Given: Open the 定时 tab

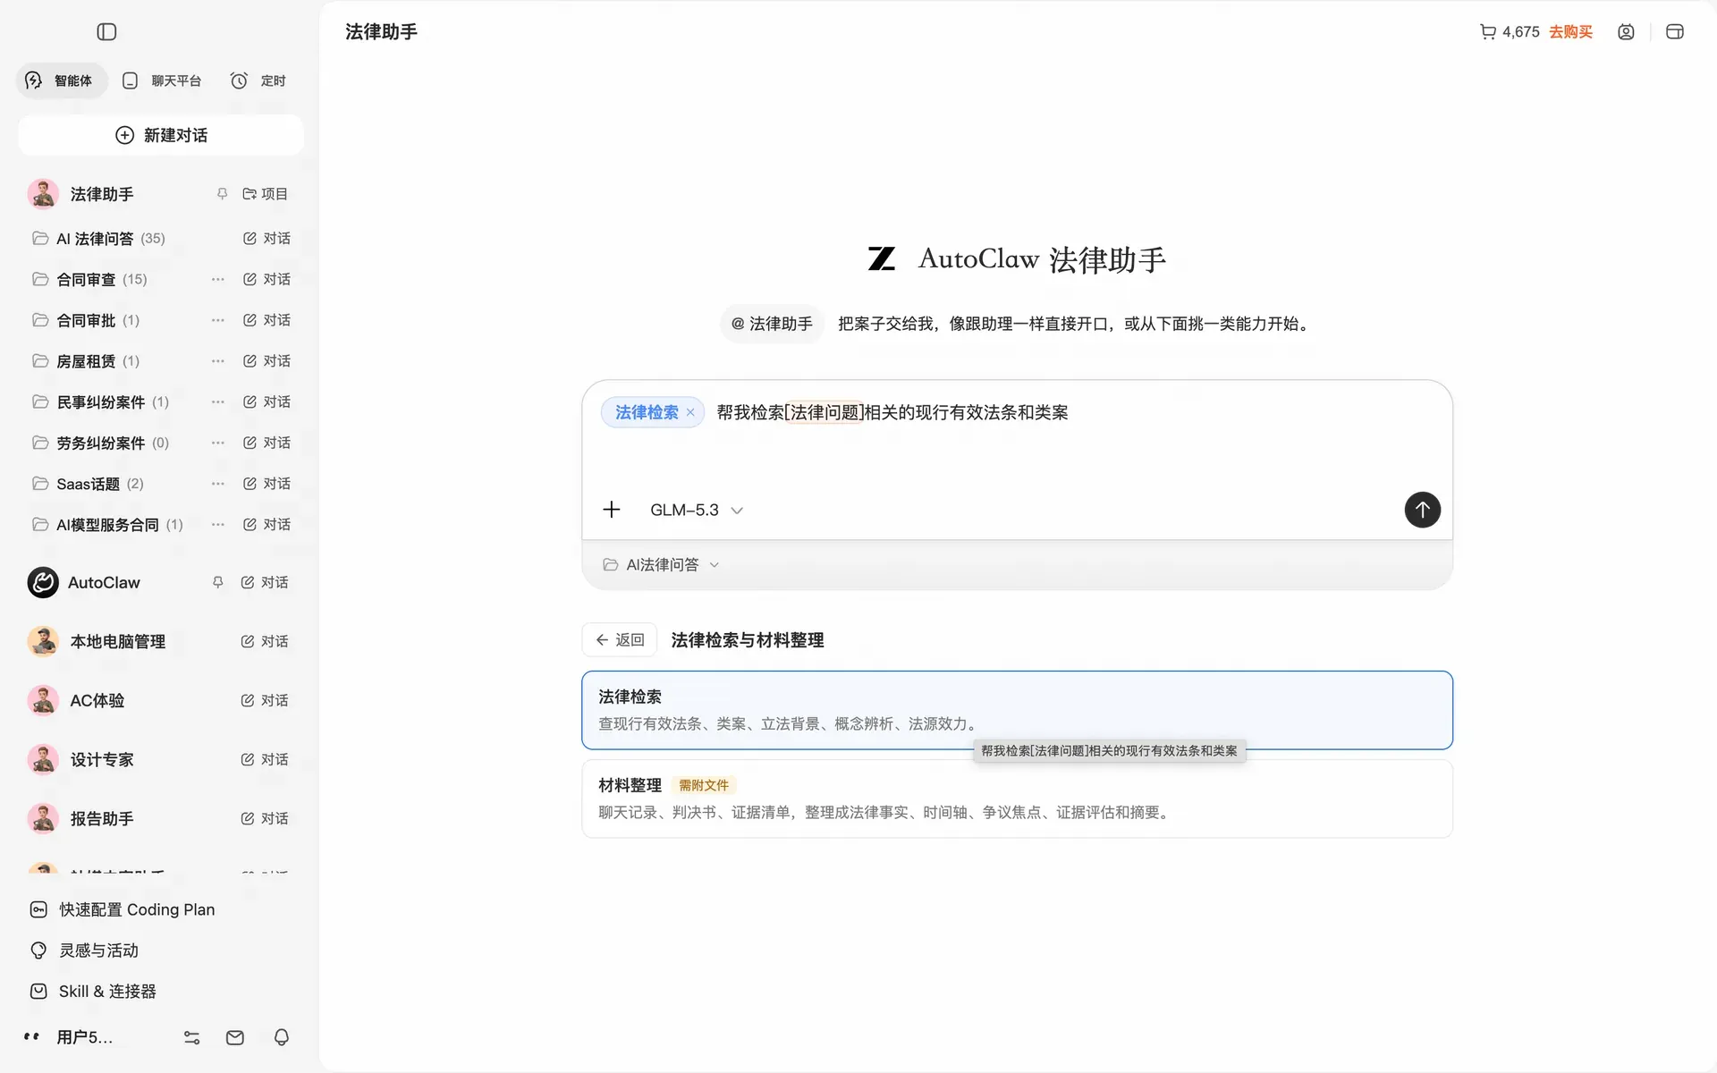Looking at the screenshot, I should [x=258, y=80].
